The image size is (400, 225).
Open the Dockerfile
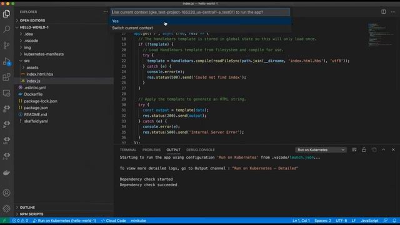[x=64, y=94]
